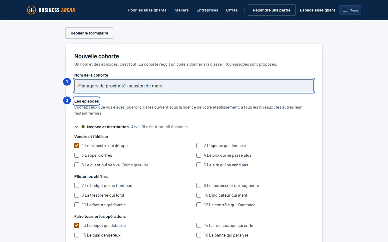Click Arvel Distribution · 48 épisodes text
The width and height of the screenshot is (388, 242).
[159, 127]
